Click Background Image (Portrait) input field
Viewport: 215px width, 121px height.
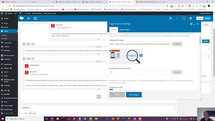140,72
